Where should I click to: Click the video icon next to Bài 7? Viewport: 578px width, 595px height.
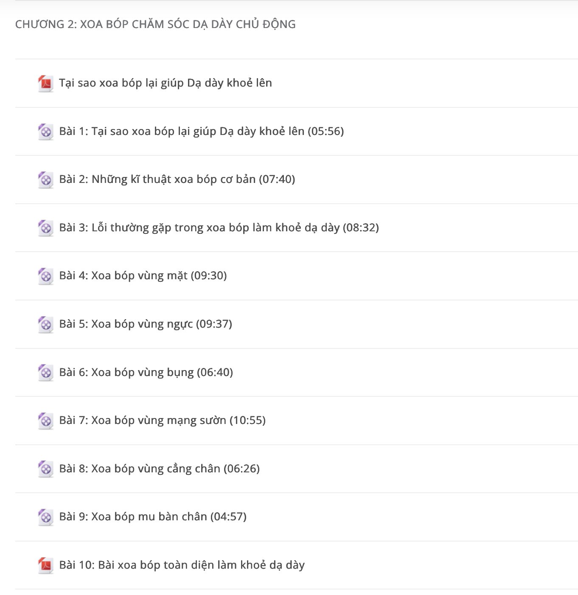45,421
